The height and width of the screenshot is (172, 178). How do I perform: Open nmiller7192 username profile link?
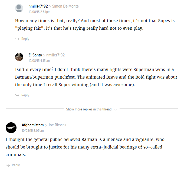click(38, 6)
